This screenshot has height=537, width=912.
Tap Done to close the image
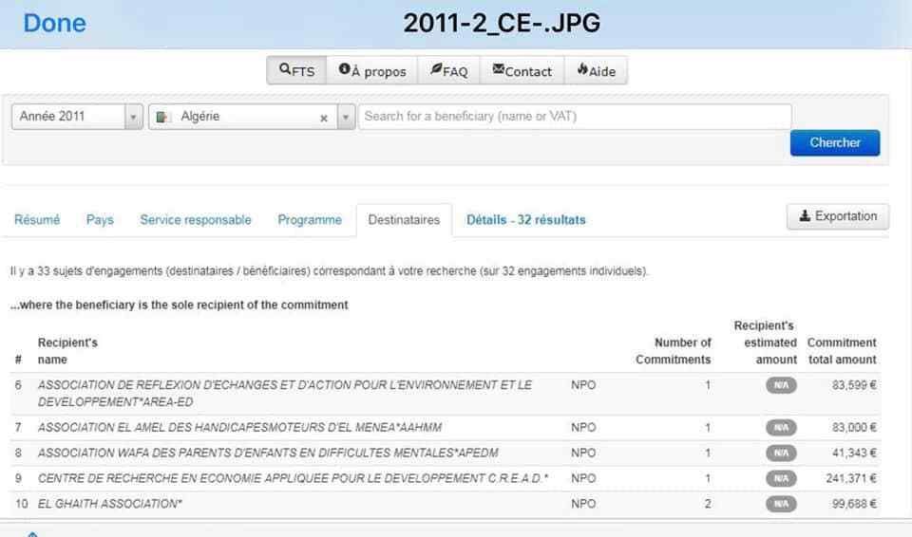[x=54, y=24]
